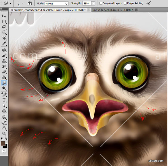
Task: Close the o.psd document tab
Action: coord(136,10)
